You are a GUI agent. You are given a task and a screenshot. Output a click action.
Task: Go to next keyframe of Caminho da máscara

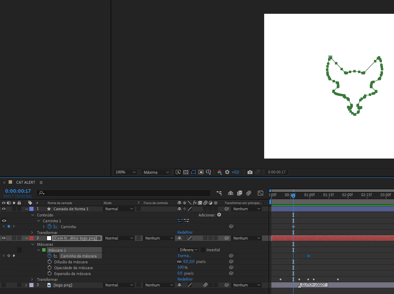[x=14, y=256]
